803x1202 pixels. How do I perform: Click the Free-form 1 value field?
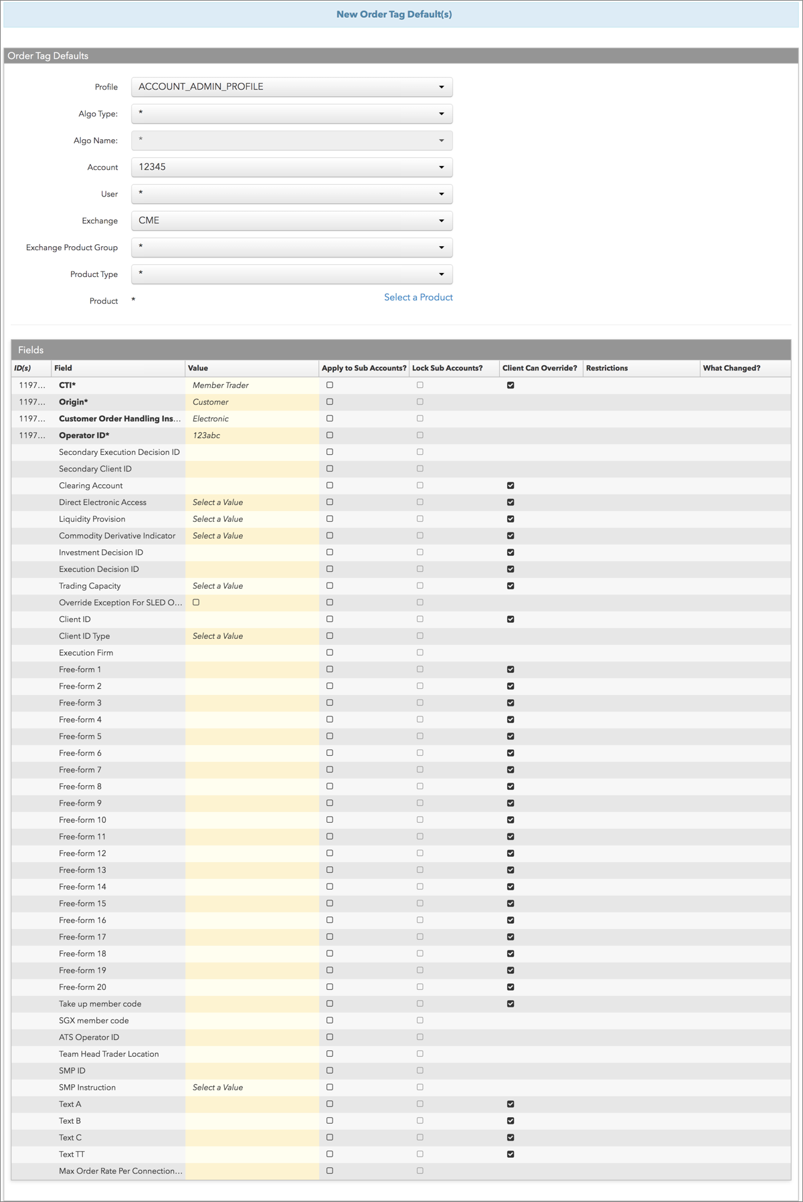pos(252,670)
